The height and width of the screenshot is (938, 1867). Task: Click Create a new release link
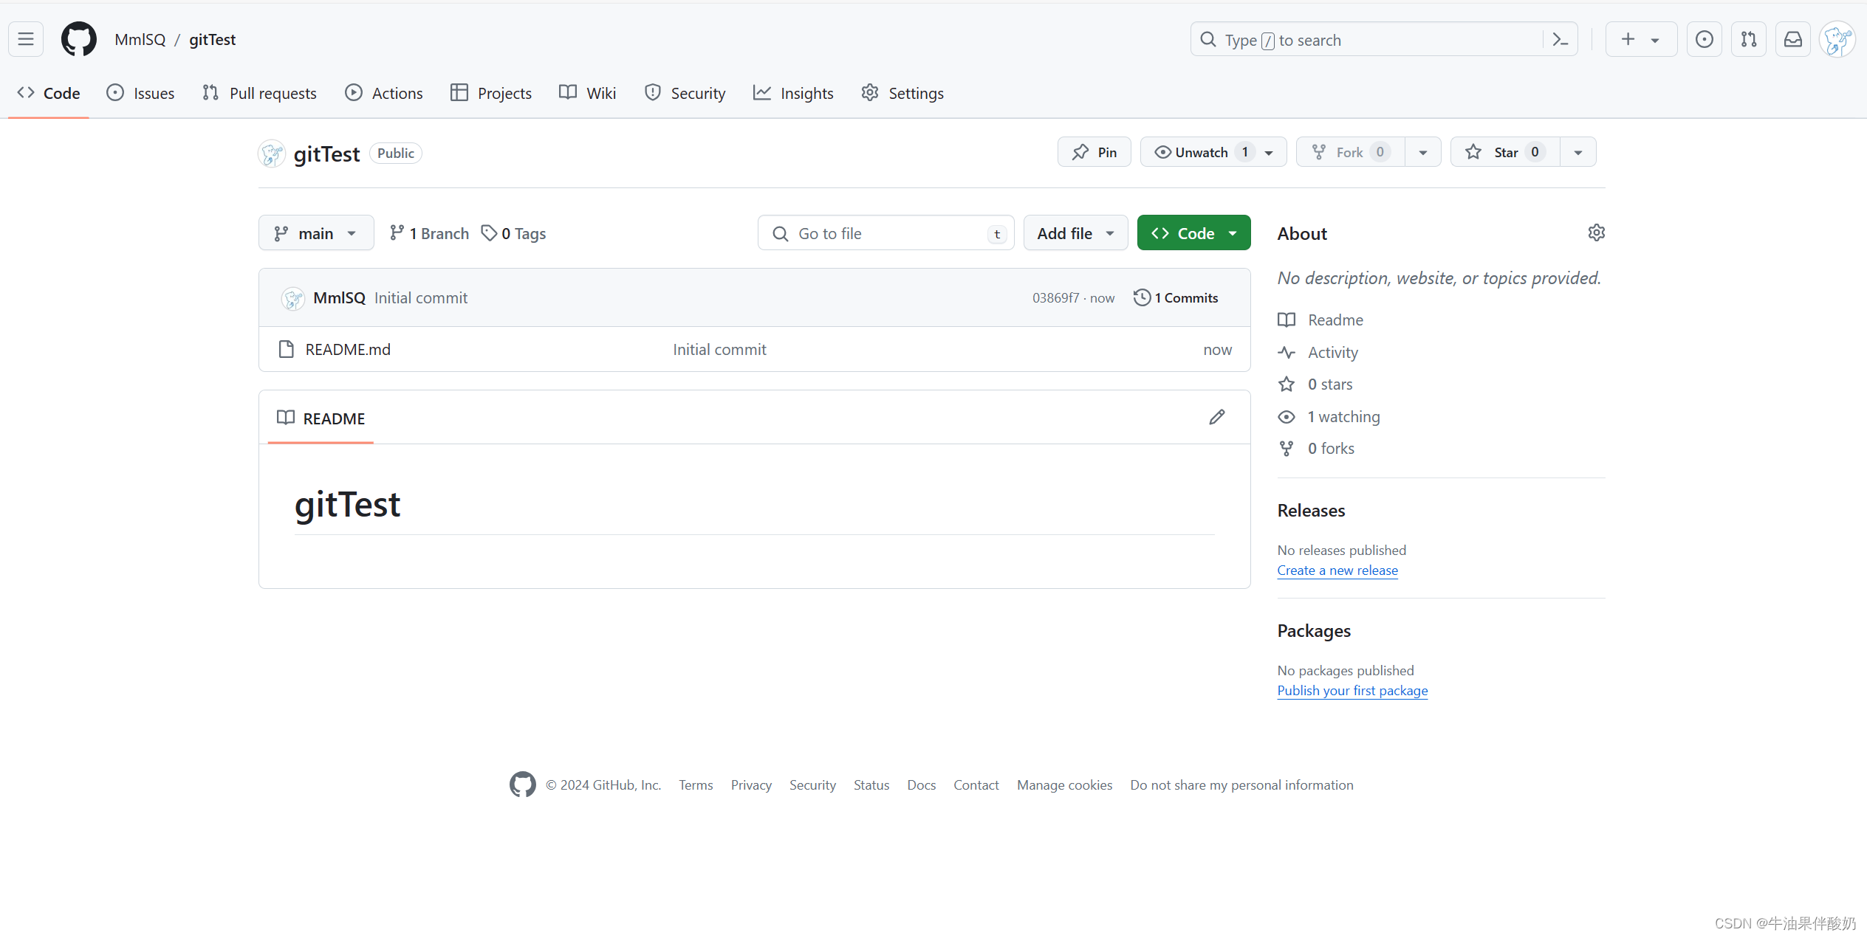(1337, 570)
